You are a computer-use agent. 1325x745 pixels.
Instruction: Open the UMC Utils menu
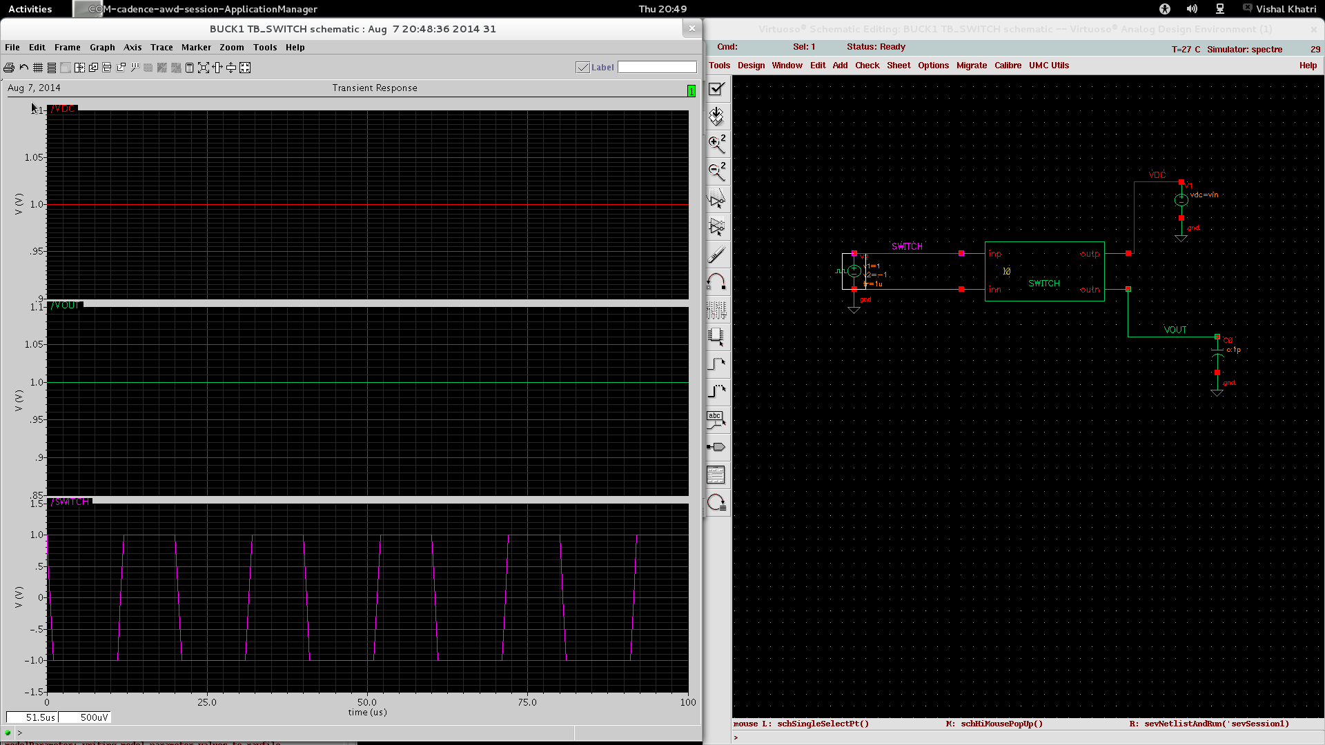pos(1048,66)
